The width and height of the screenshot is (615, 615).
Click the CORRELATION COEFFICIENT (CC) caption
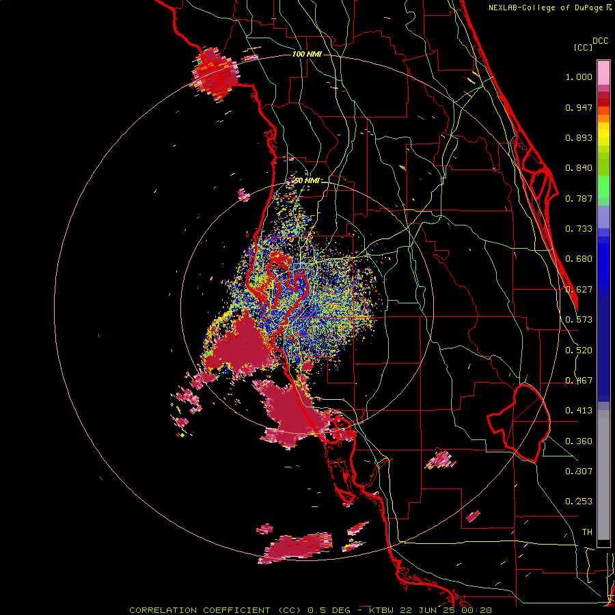click(215, 610)
